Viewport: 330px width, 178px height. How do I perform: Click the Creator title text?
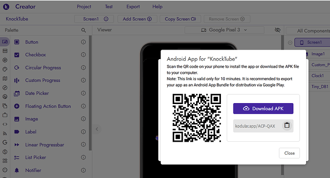coord(25,7)
